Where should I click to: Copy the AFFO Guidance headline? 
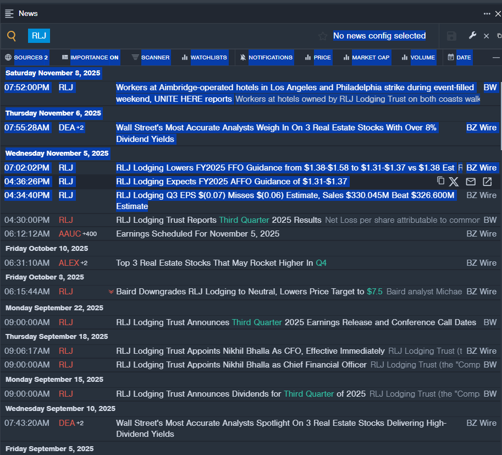440,181
